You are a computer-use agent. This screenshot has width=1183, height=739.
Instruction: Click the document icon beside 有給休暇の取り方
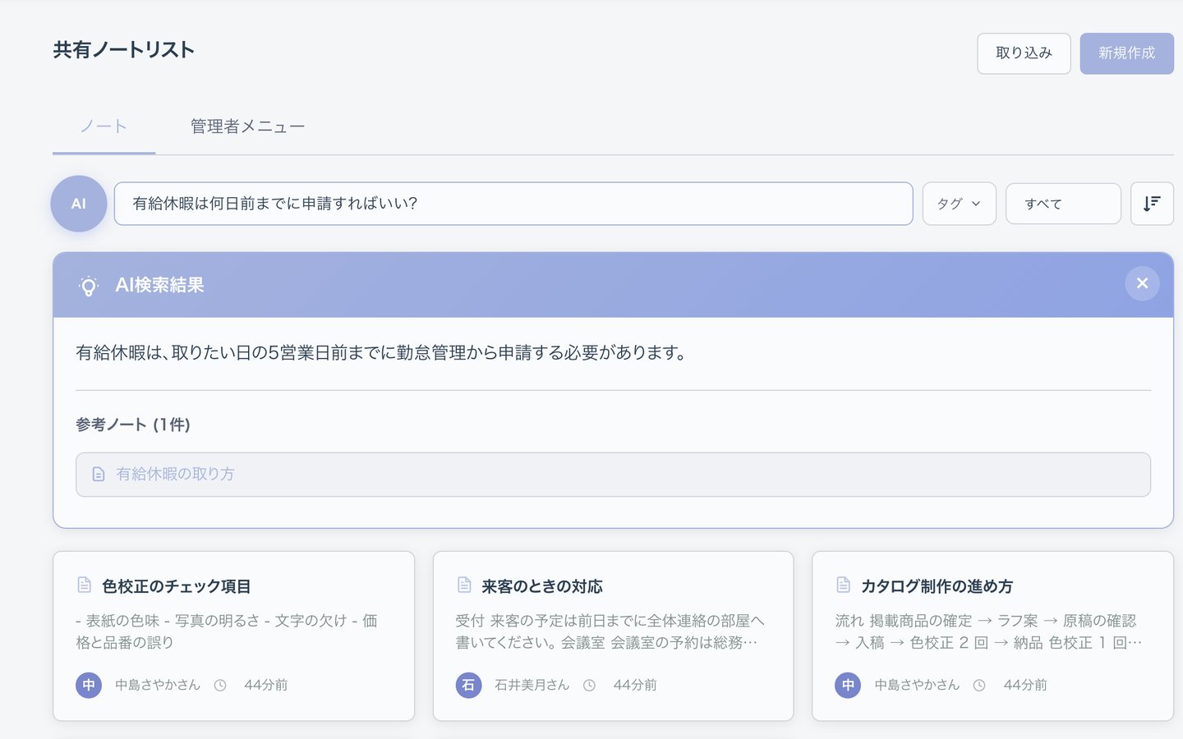pos(99,475)
